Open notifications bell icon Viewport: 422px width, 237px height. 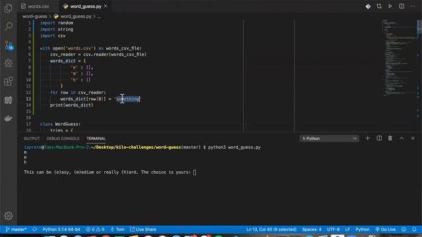414,229
